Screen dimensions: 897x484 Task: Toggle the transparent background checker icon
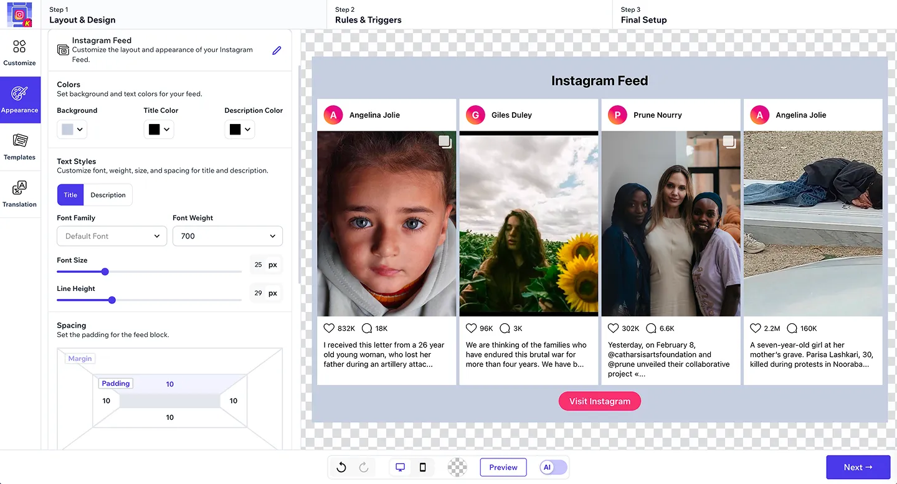[x=457, y=467]
